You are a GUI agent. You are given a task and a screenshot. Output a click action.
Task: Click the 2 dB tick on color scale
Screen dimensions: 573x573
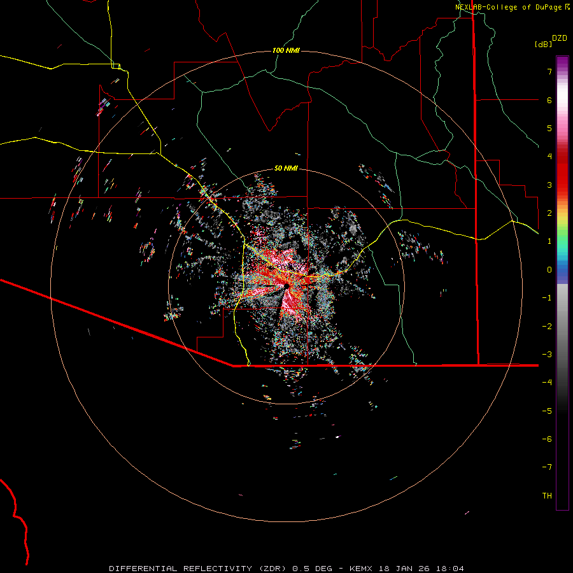pos(549,213)
